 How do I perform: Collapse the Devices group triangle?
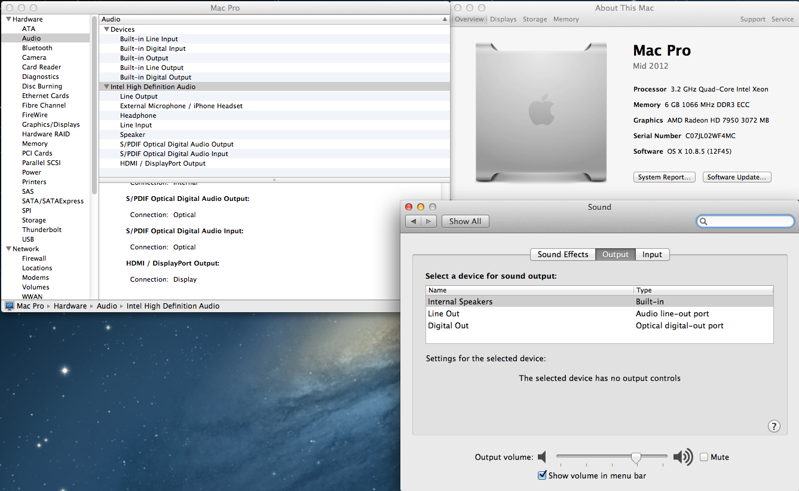tap(107, 29)
